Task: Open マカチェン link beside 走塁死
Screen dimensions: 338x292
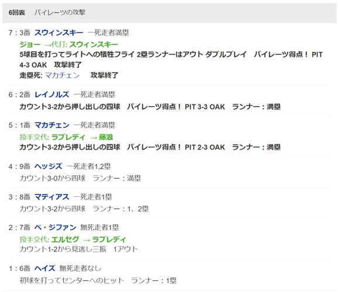Action: pos(63,75)
